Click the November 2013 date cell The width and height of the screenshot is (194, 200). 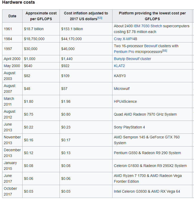[x=12, y=140]
